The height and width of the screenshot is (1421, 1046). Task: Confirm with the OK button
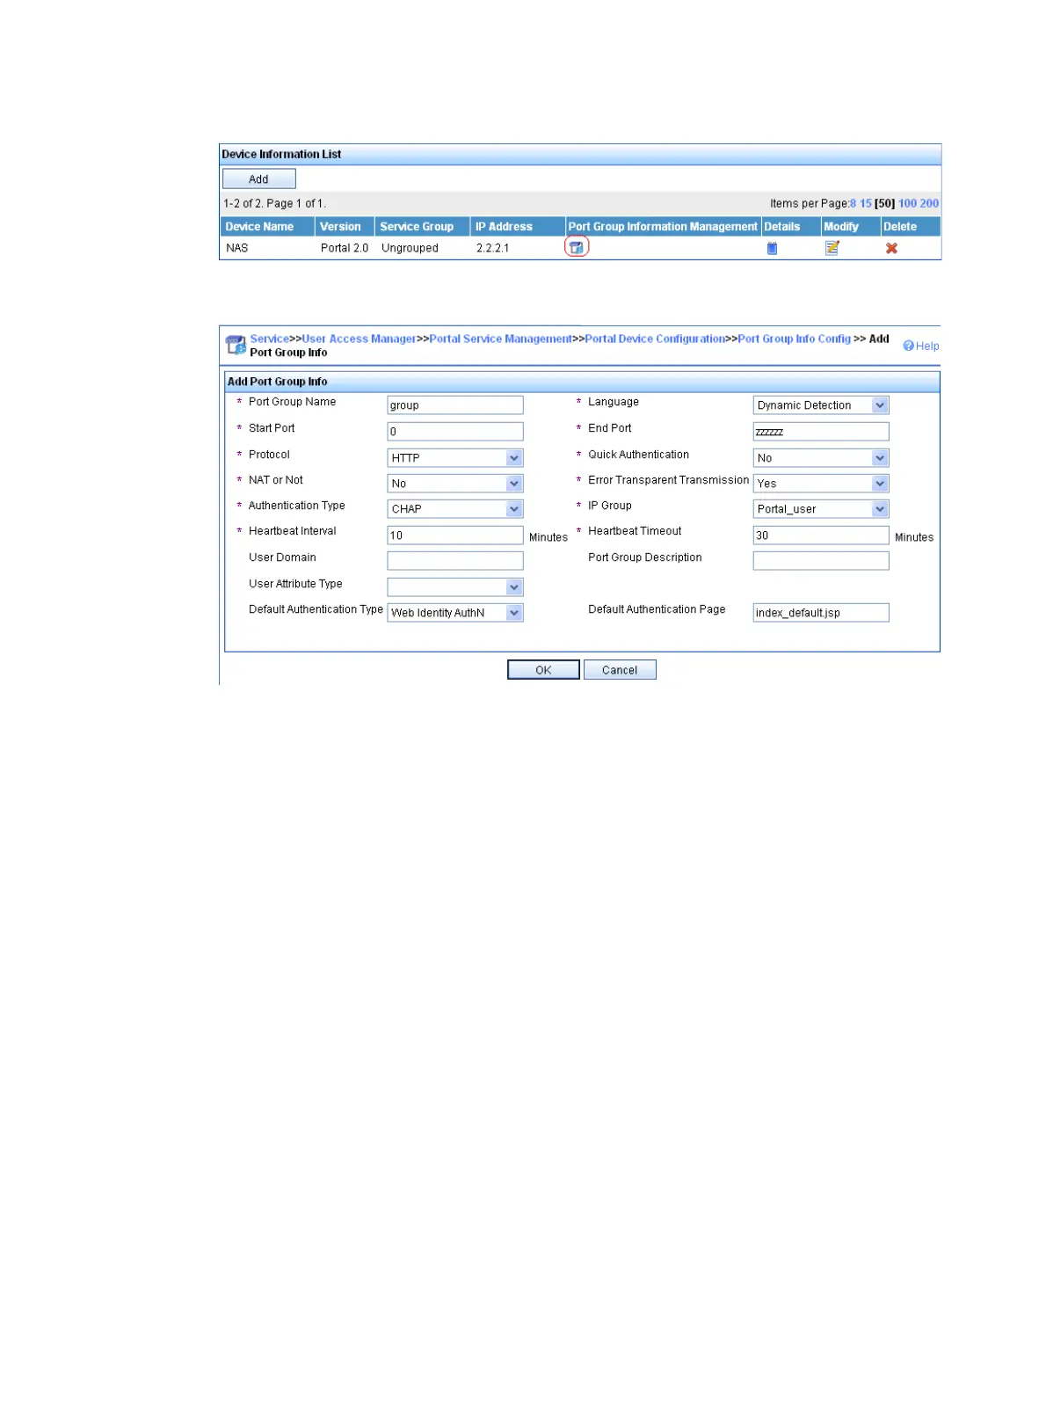(543, 670)
